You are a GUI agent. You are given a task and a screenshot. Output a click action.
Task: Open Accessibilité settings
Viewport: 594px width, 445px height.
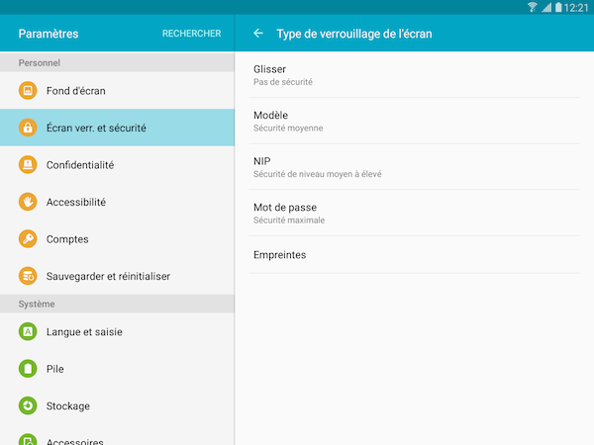pos(117,202)
